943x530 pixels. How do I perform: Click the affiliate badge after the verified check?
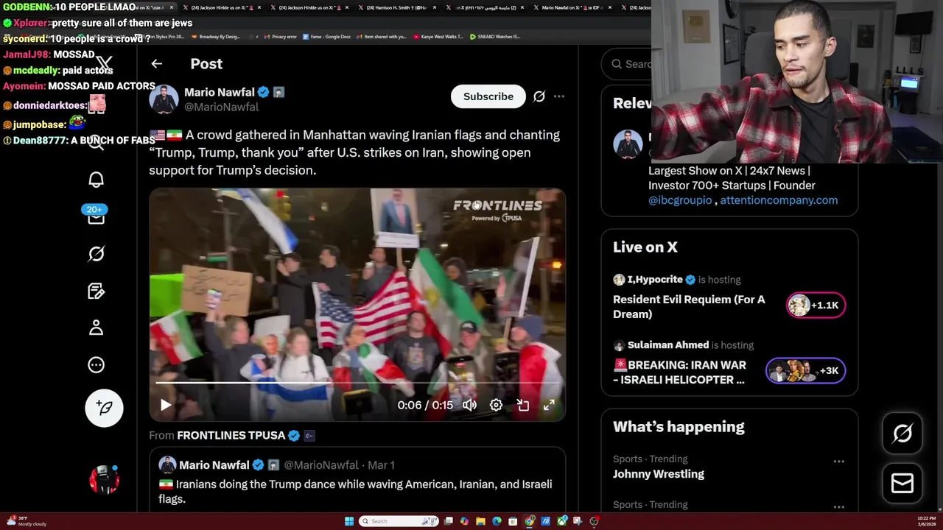pyautogui.click(x=278, y=92)
